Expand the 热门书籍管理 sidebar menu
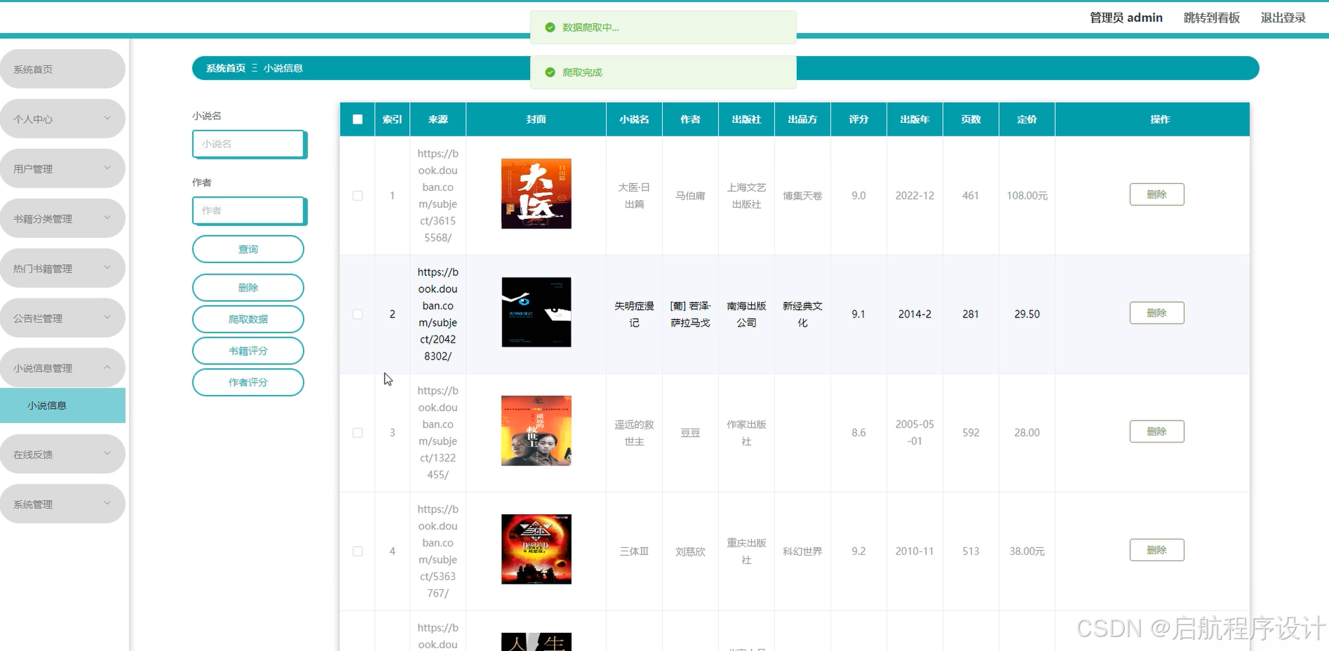The image size is (1329, 651). [62, 268]
